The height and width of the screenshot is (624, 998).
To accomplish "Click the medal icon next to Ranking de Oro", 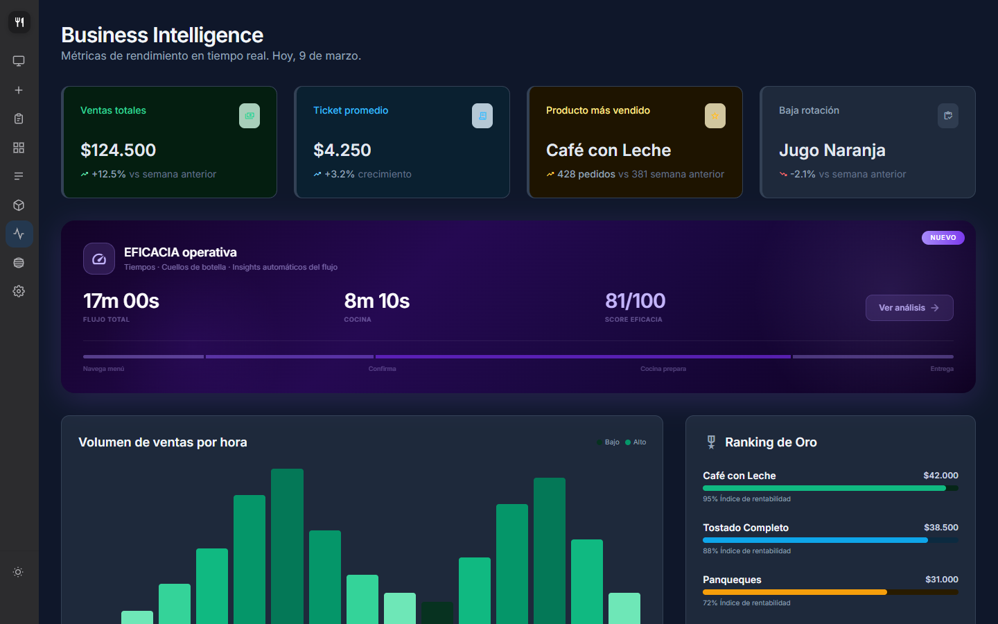I will (711, 442).
